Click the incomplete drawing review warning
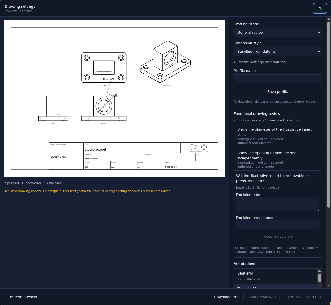The image size is (331, 305). (87, 191)
